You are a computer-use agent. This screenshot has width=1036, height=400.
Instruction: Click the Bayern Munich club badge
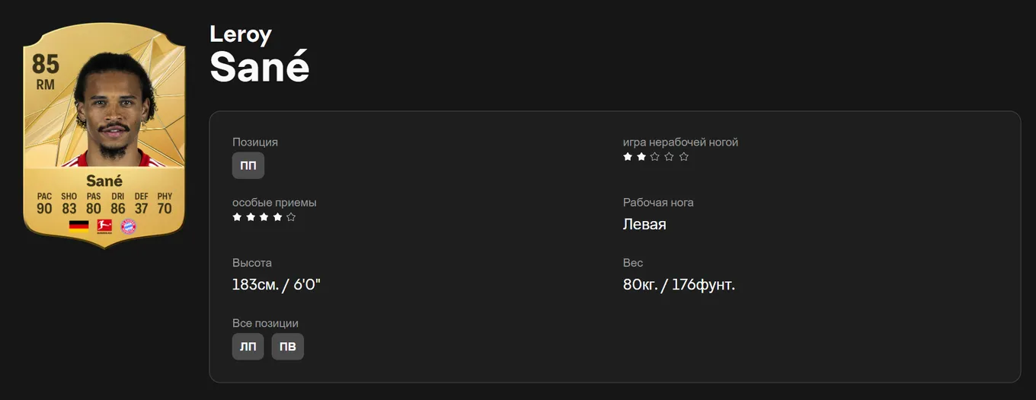tap(128, 226)
